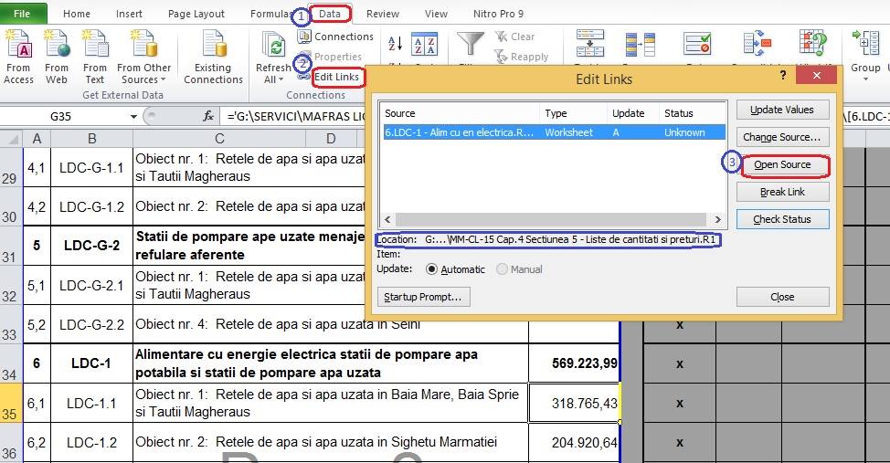Click Group rows icon
The image size is (890, 463).
point(866,43)
